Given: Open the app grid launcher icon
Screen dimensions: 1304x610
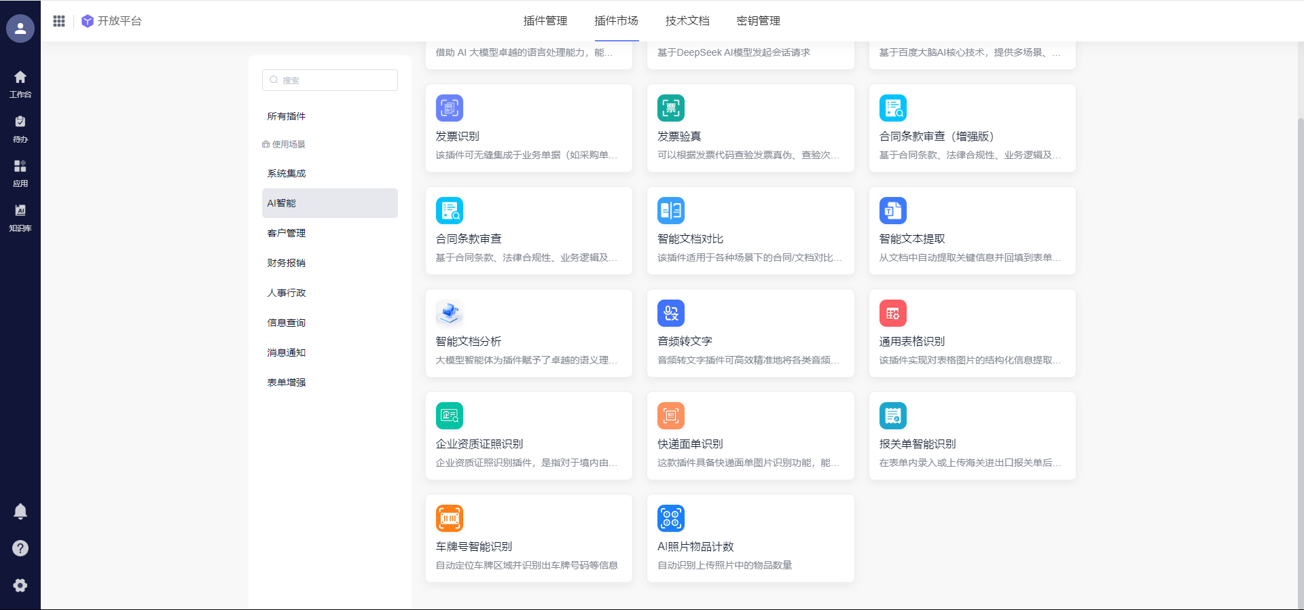Looking at the screenshot, I should [x=59, y=21].
